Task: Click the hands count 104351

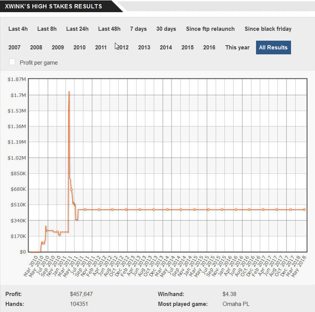Action: (x=79, y=304)
